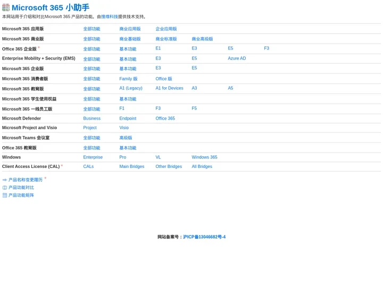Open the Main Bridges link
Viewport: 383px width, 287px height.
[132, 166]
